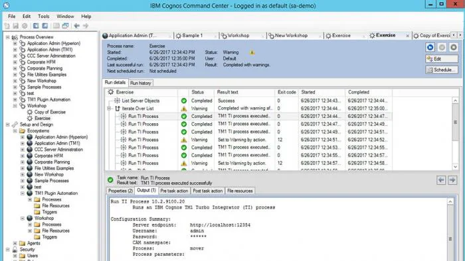The image size is (465, 261).
Task: Click the save icon in toolbar
Action: tap(16, 26)
